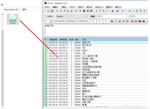
Task: Click 演示 folder in Explorer breadcrumb
Action: pyautogui.click(x=24, y=9)
